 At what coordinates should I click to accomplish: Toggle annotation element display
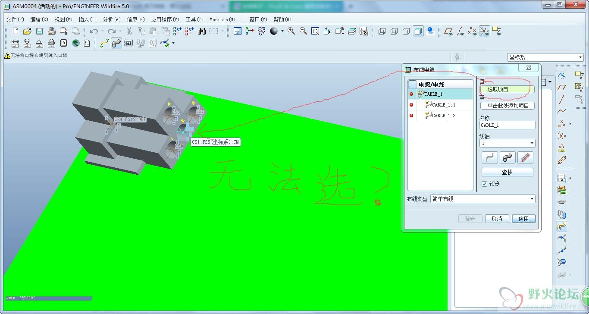pyautogui.click(x=497, y=31)
